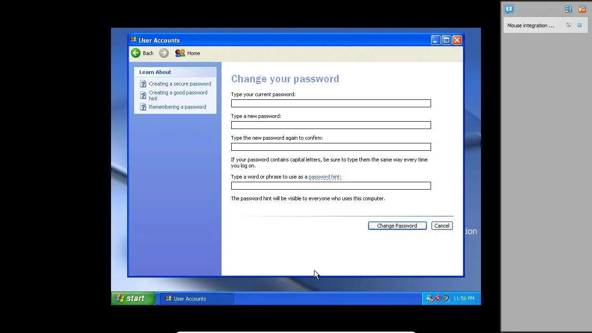Click the confirm new password field
Screen dimensions: 592x333
pyautogui.click(x=331, y=147)
